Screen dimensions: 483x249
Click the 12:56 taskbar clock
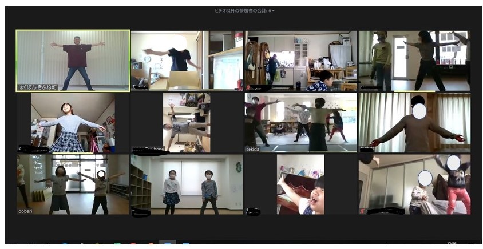tap(452, 243)
